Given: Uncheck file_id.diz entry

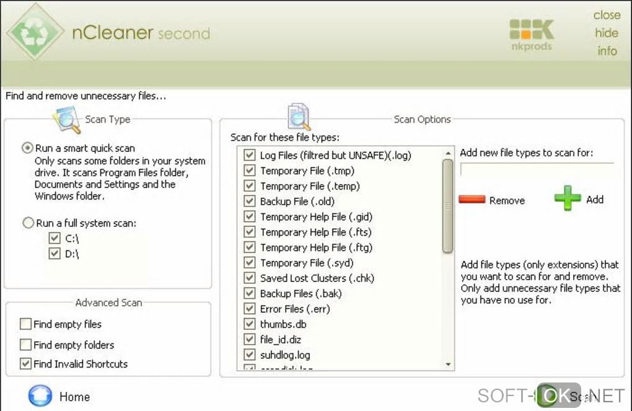Looking at the screenshot, I should (250, 339).
